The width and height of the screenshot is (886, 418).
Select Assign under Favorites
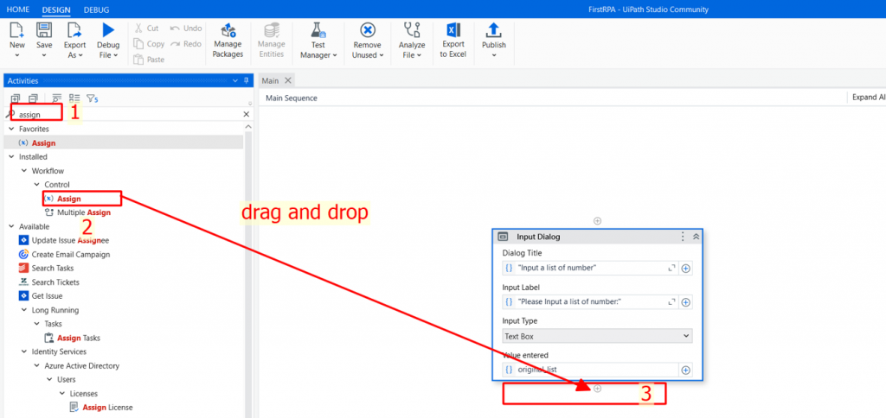pyautogui.click(x=43, y=142)
